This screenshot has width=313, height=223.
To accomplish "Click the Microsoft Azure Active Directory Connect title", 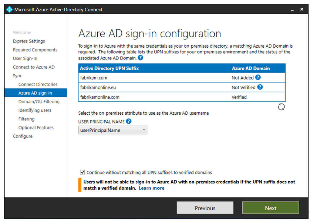I will coord(58,10).
